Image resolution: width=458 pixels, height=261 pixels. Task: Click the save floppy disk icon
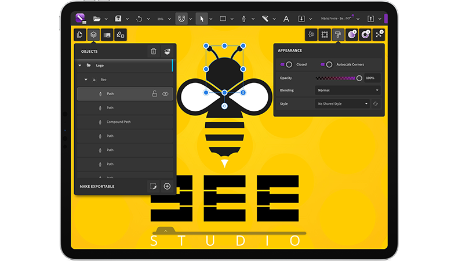click(x=118, y=19)
